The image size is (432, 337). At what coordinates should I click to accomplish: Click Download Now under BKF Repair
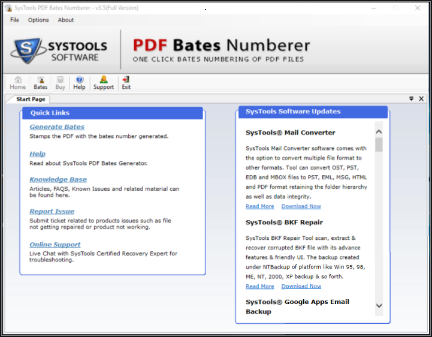click(x=301, y=286)
